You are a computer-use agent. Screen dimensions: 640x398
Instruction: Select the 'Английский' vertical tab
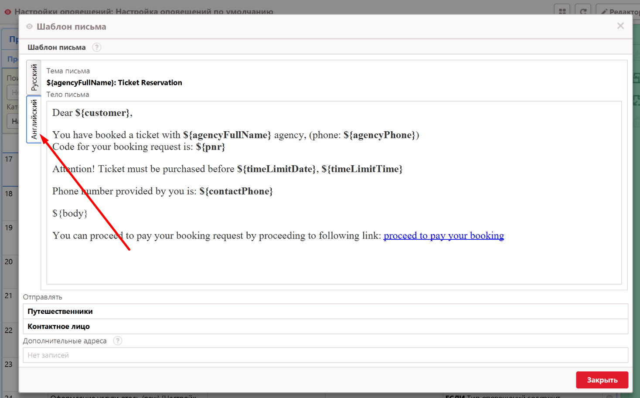(34, 119)
